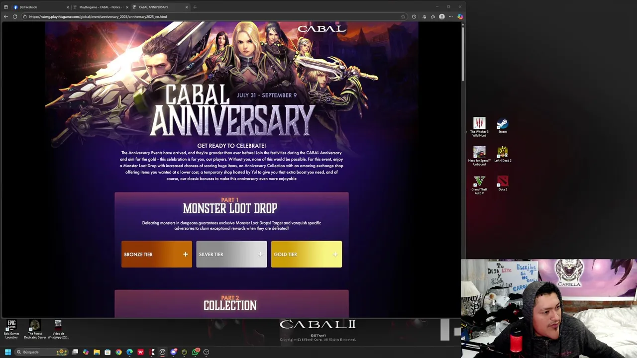637x358 pixels.
Task: Bookmark this page with star icon
Action: [403, 16]
